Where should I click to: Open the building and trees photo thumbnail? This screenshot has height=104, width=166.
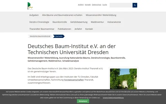123,79
